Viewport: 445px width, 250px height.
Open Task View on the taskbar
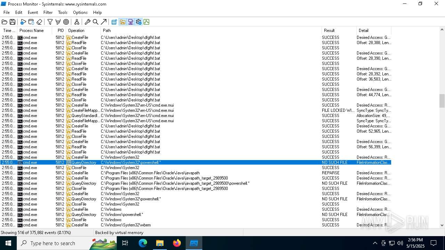[125, 243]
